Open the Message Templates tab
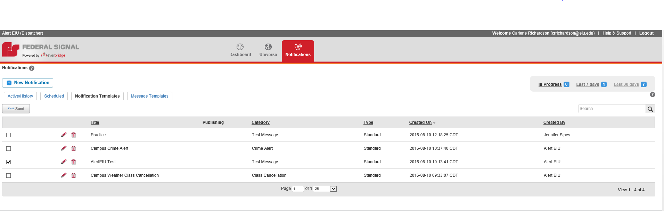The height and width of the screenshot is (211, 664). tap(149, 96)
